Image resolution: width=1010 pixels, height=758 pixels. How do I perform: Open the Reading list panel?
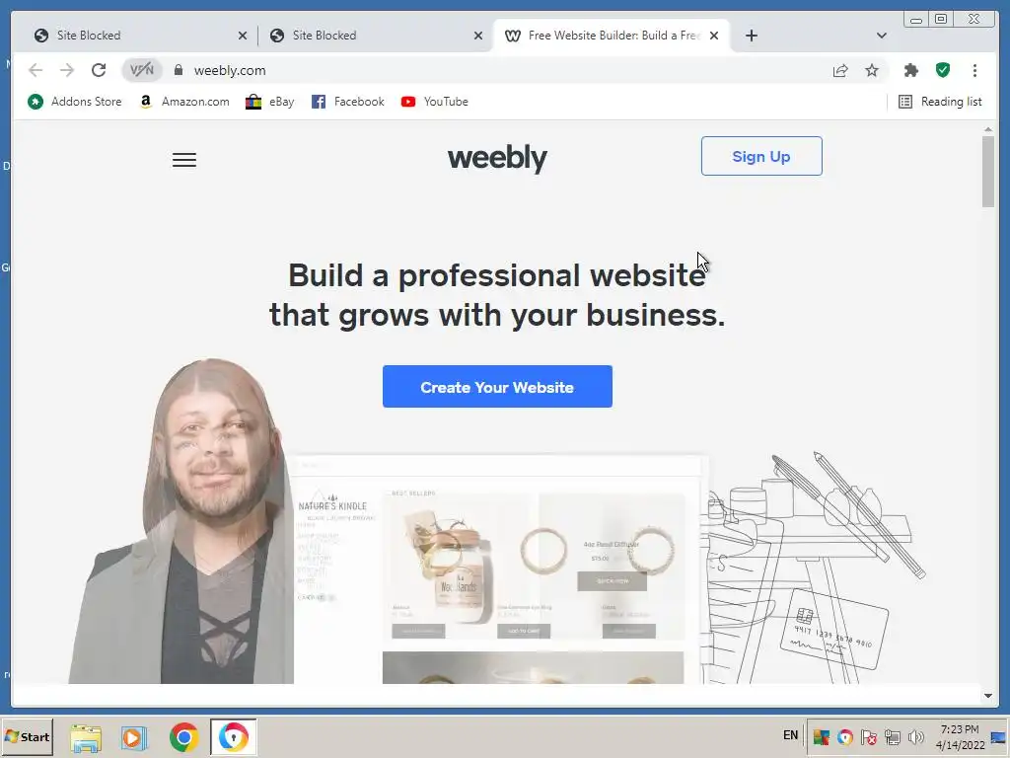[940, 102]
